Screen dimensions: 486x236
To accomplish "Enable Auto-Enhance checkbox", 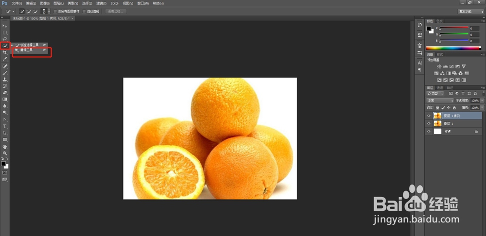I will (x=84, y=12).
